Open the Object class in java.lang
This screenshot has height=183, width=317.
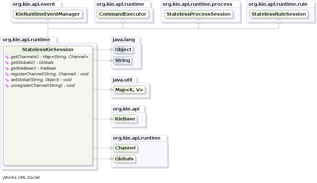pos(123,50)
